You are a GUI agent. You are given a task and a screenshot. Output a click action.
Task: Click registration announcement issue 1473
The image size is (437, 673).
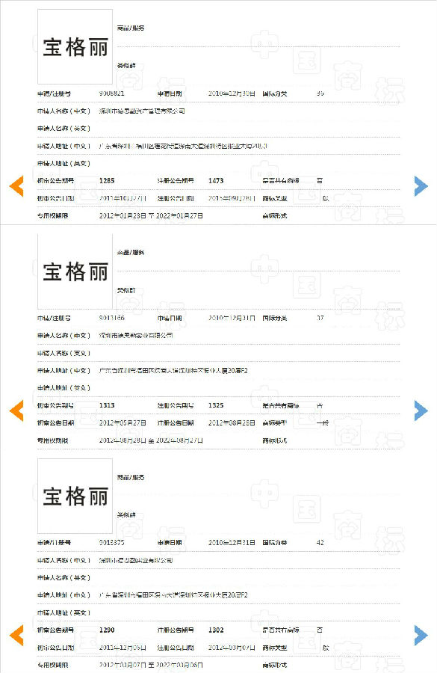click(x=216, y=181)
